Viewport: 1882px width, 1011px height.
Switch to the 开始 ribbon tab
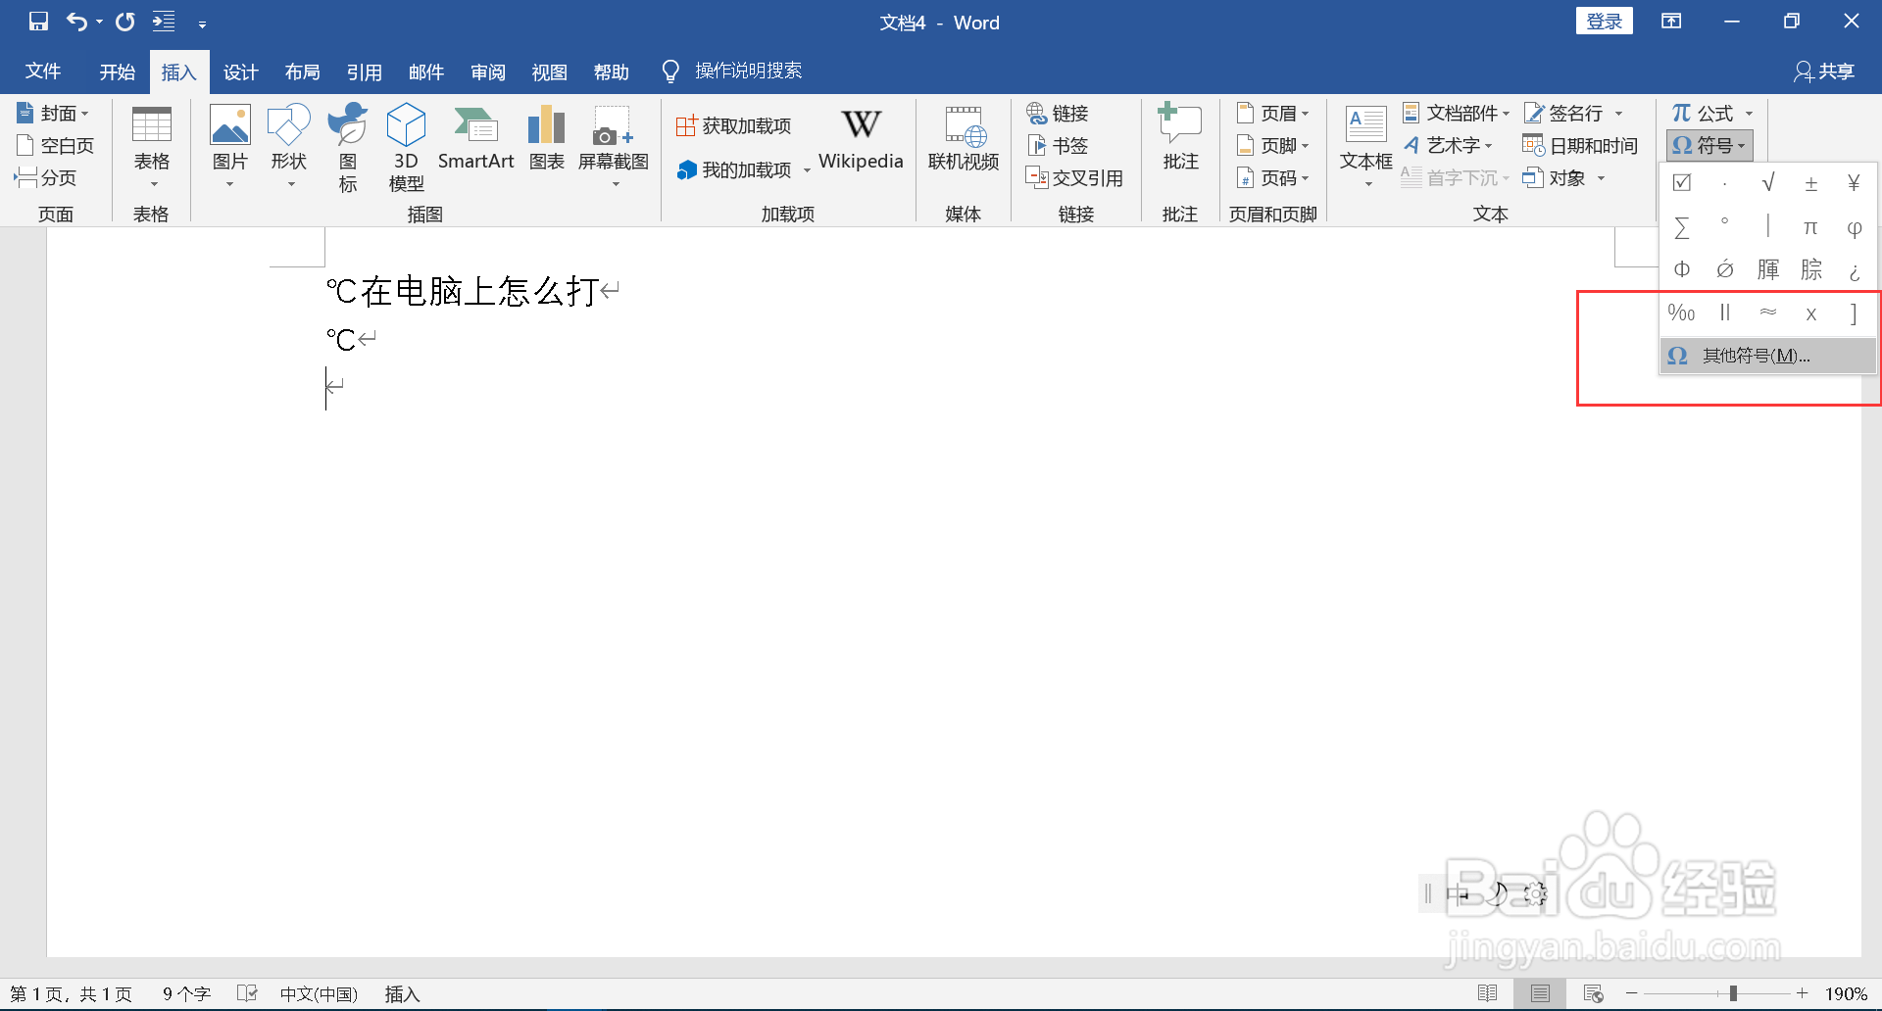[117, 71]
